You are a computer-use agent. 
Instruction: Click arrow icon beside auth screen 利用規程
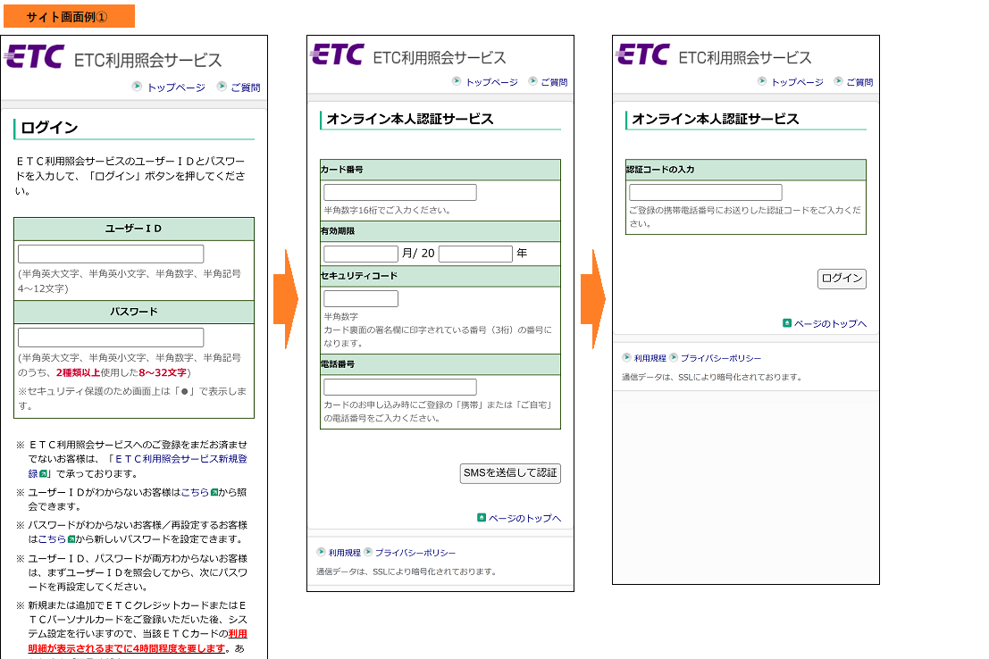click(626, 357)
